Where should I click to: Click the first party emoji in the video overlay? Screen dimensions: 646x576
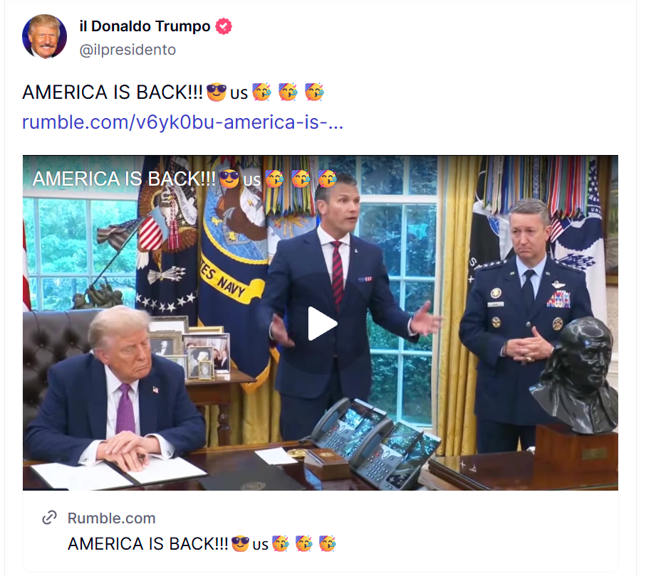[x=274, y=179]
